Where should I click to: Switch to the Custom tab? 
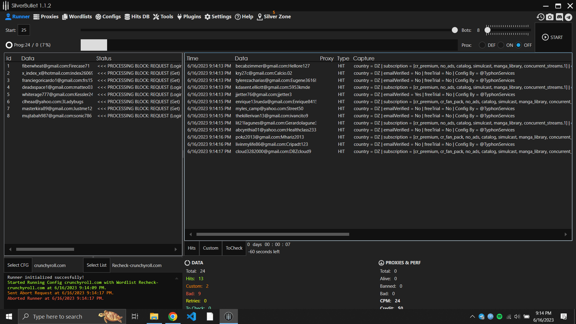tap(211, 248)
